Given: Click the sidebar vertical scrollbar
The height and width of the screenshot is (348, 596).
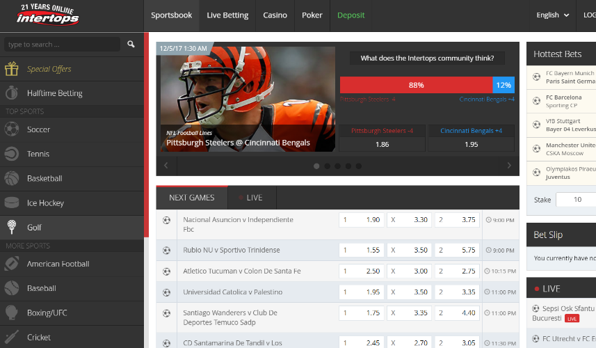Looking at the screenshot, I should [146, 135].
